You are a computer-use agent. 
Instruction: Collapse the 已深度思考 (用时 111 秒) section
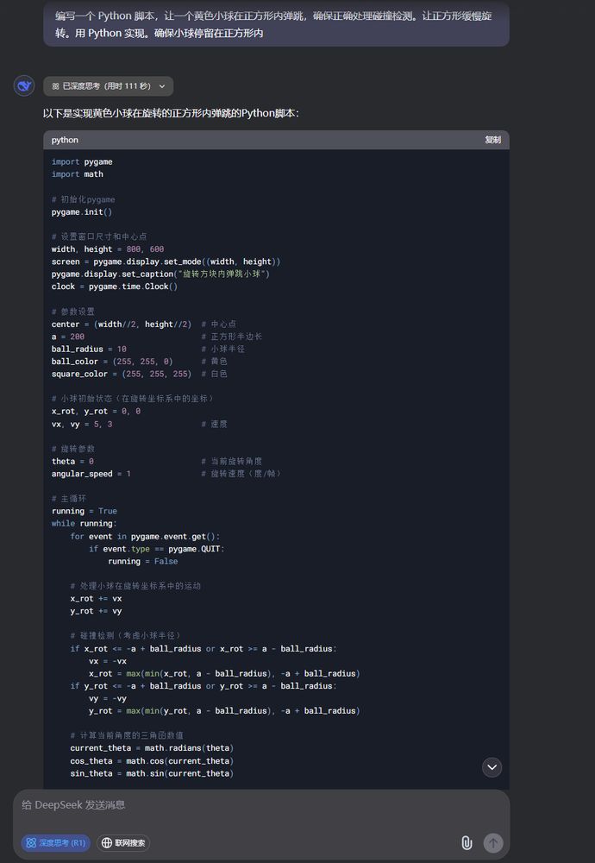[x=109, y=85]
